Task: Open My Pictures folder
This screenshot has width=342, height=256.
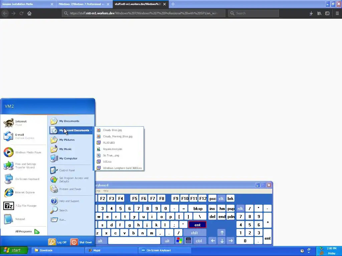Action: tap(71, 140)
